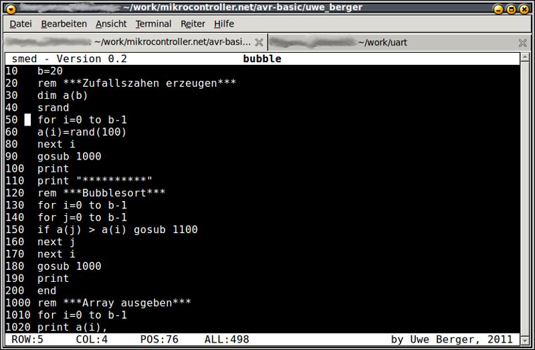The image size is (535, 350).
Task: Click the 'rem ***Zufallszahen erzeugen***' line
Action: [x=121, y=83]
